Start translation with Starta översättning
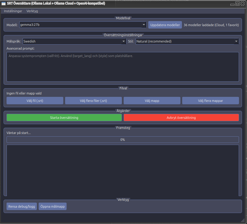Screen dimensions: 247x224 click(x=64, y=118)
